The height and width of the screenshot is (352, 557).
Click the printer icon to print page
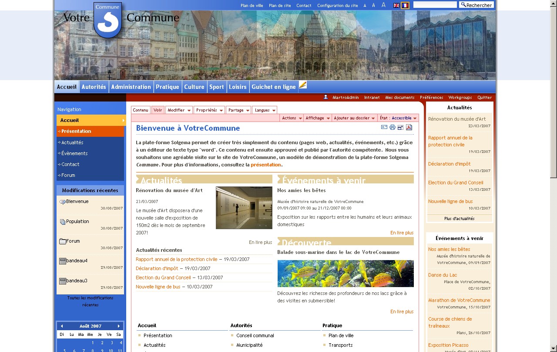click(x=393, y=127)
